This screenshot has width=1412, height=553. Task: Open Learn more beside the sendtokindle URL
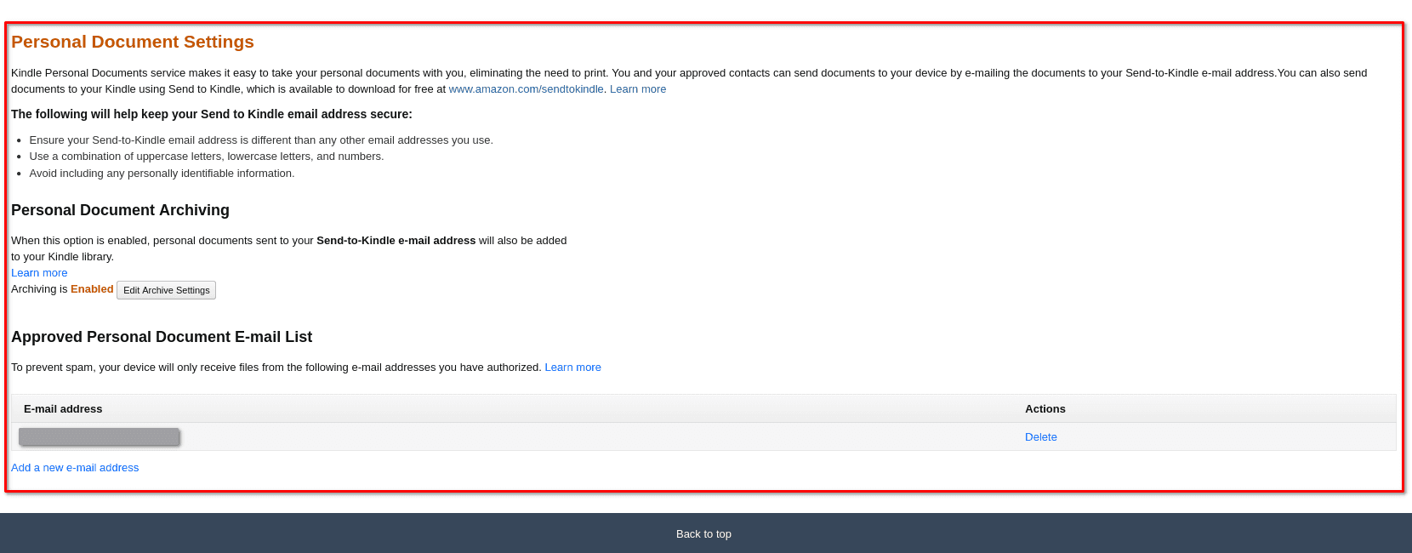(x=638, y=89)
